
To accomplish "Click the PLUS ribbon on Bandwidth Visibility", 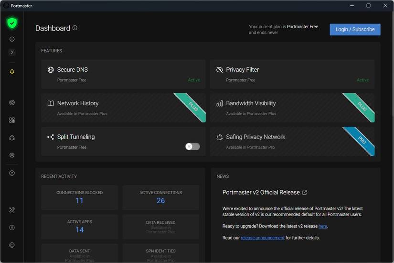I will pyautogui.click(x=361, y=106).
